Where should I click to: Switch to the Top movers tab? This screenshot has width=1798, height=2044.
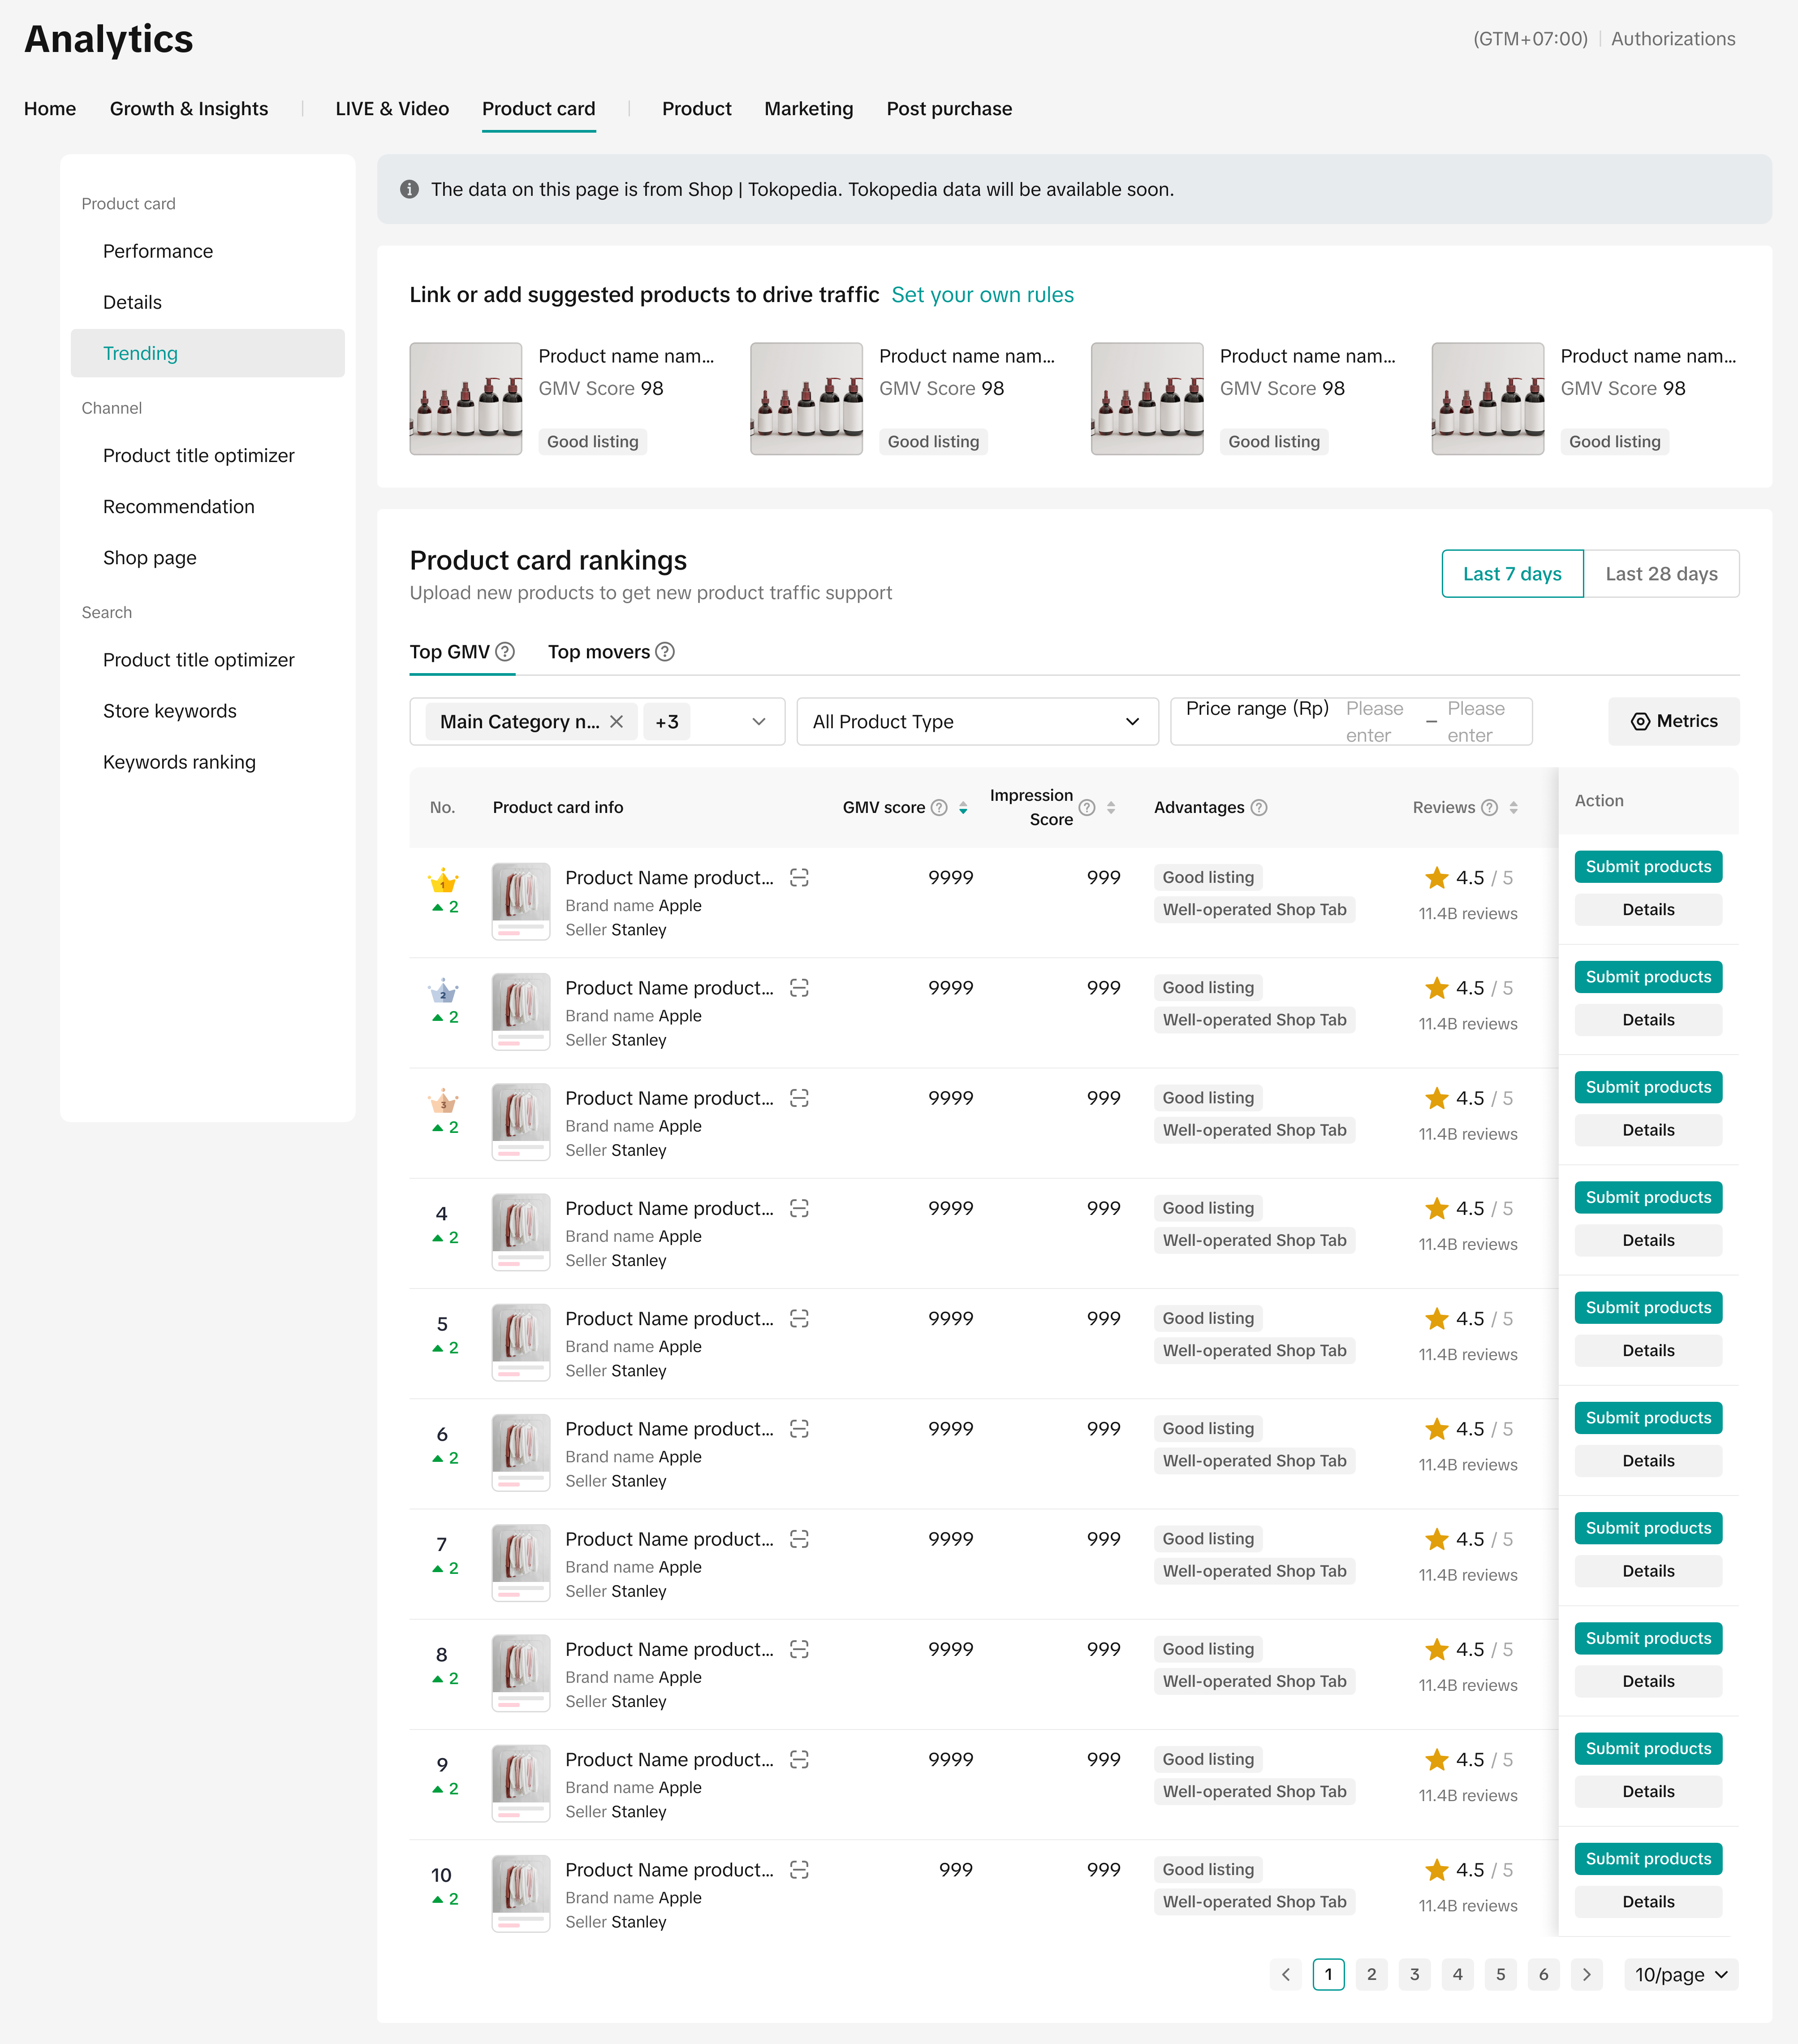pos(599,652)
